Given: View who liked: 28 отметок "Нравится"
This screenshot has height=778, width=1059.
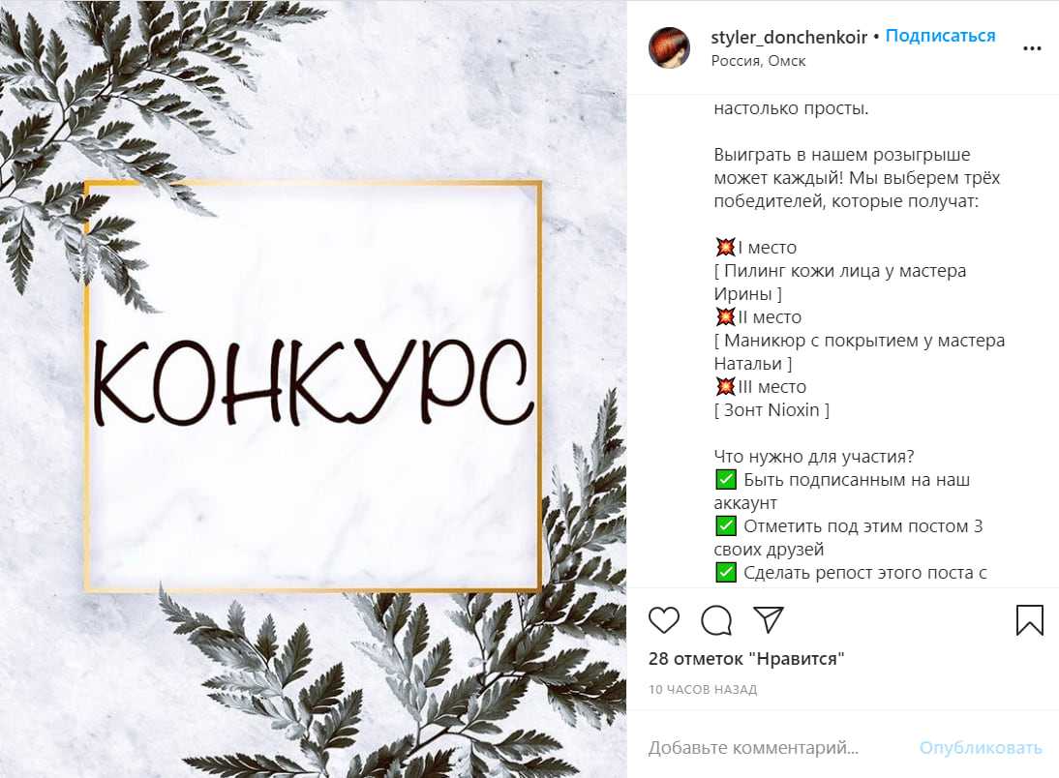Looking at the screenshot, I should [746, 658].
